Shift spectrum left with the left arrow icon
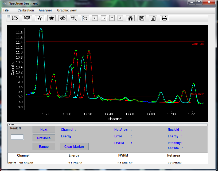The image size is (218, 172). pyautogui.click(x=95, y=18)
